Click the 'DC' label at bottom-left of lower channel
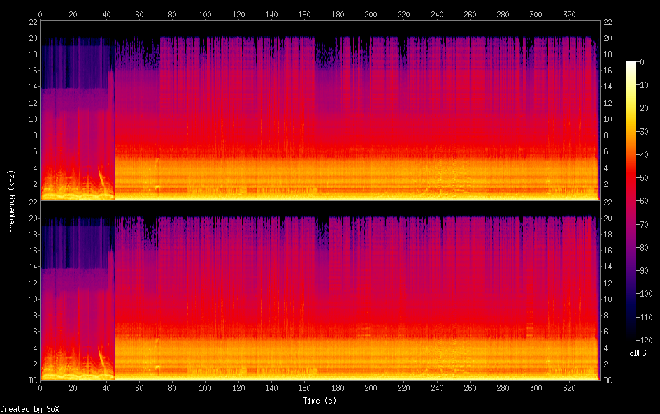The width and height of the screenshot is (660, 414). (32, 380)
